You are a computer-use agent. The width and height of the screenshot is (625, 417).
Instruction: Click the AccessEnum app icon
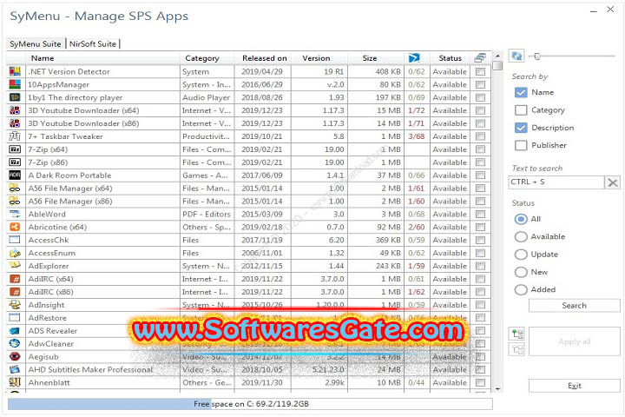(x=15, y=253)
